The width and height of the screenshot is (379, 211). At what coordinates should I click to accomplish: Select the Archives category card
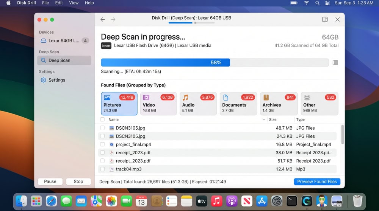click(279, 104)
